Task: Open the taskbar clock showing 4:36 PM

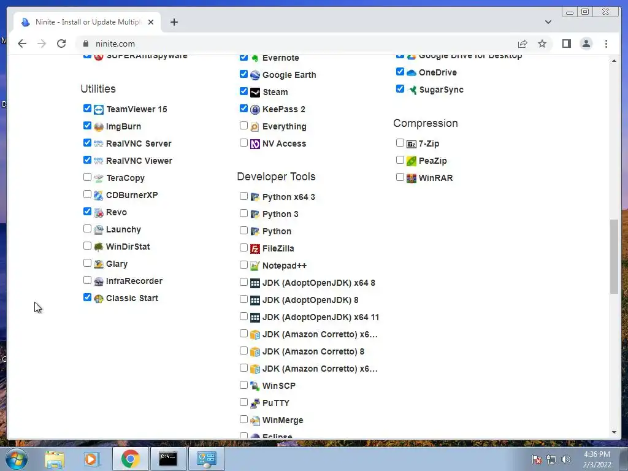Action: click(597, 459)
